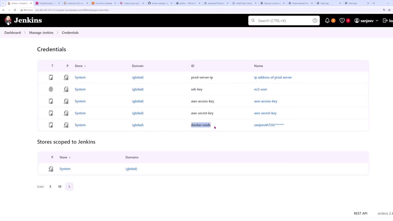Open System store in prod-server-ip row
Screen dimensions: 393x221
tap(80, 77)
